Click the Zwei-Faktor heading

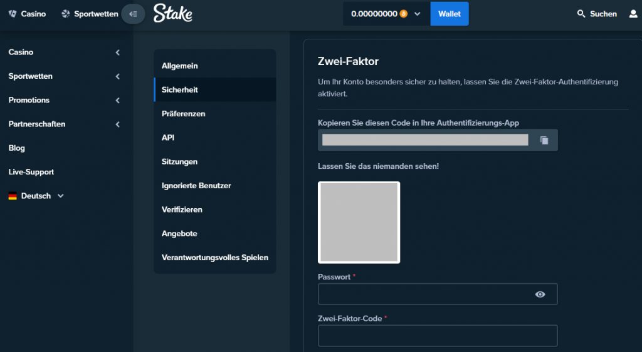click(348, 61)
